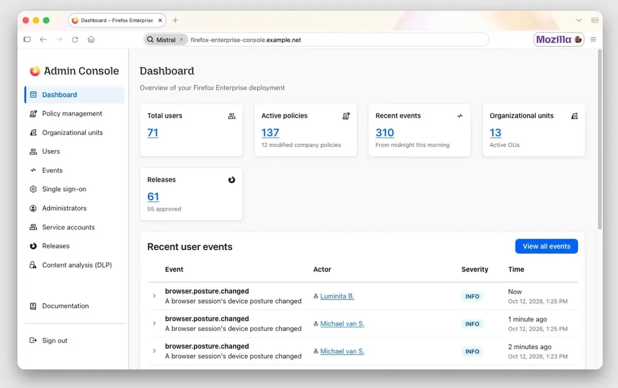This screenshot has width=618, height=388.
Task: Click the Firefox icon on Releases card
Action: (x=232, y=180)
